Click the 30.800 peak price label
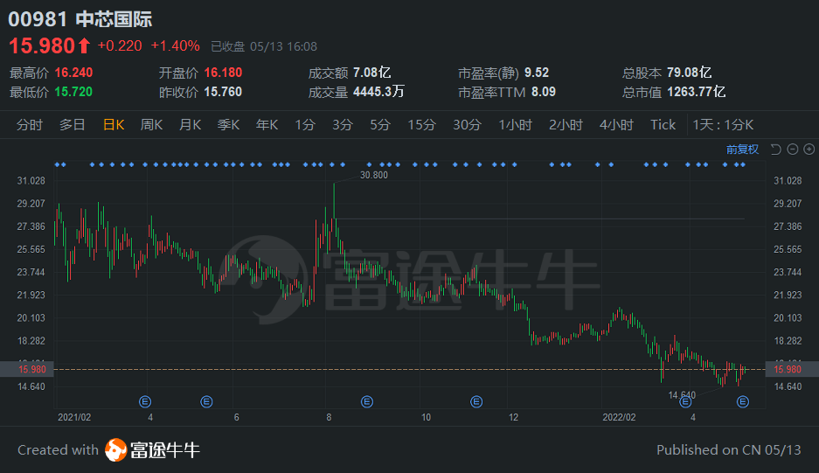The height and width of the screenshot is (473, 819). pyautogui.click(x=374, y=175)
